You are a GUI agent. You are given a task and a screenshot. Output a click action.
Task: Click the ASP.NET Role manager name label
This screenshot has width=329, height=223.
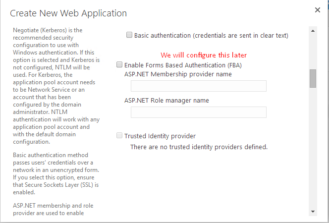click(x=166, y=101)
